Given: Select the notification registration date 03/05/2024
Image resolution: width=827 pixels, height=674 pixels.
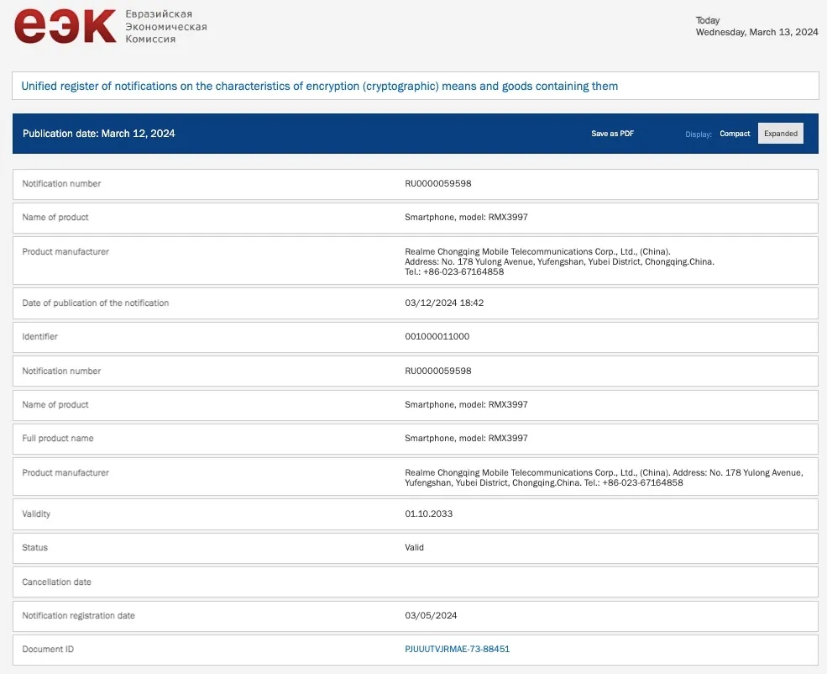Looking at the screenshot, I should [431, 615].
